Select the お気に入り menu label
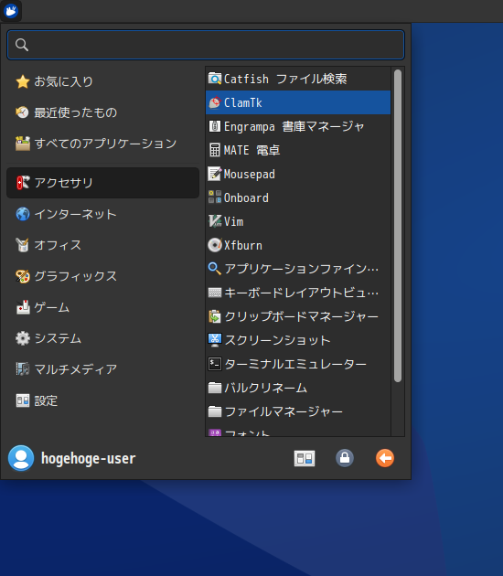The image size is (503, 576). pyautogui.click(x=64, y=81)
